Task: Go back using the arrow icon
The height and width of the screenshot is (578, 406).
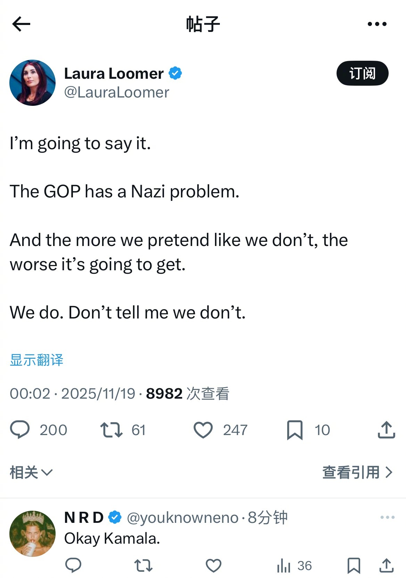Action: pyautogui.click(x=21, y=24)
